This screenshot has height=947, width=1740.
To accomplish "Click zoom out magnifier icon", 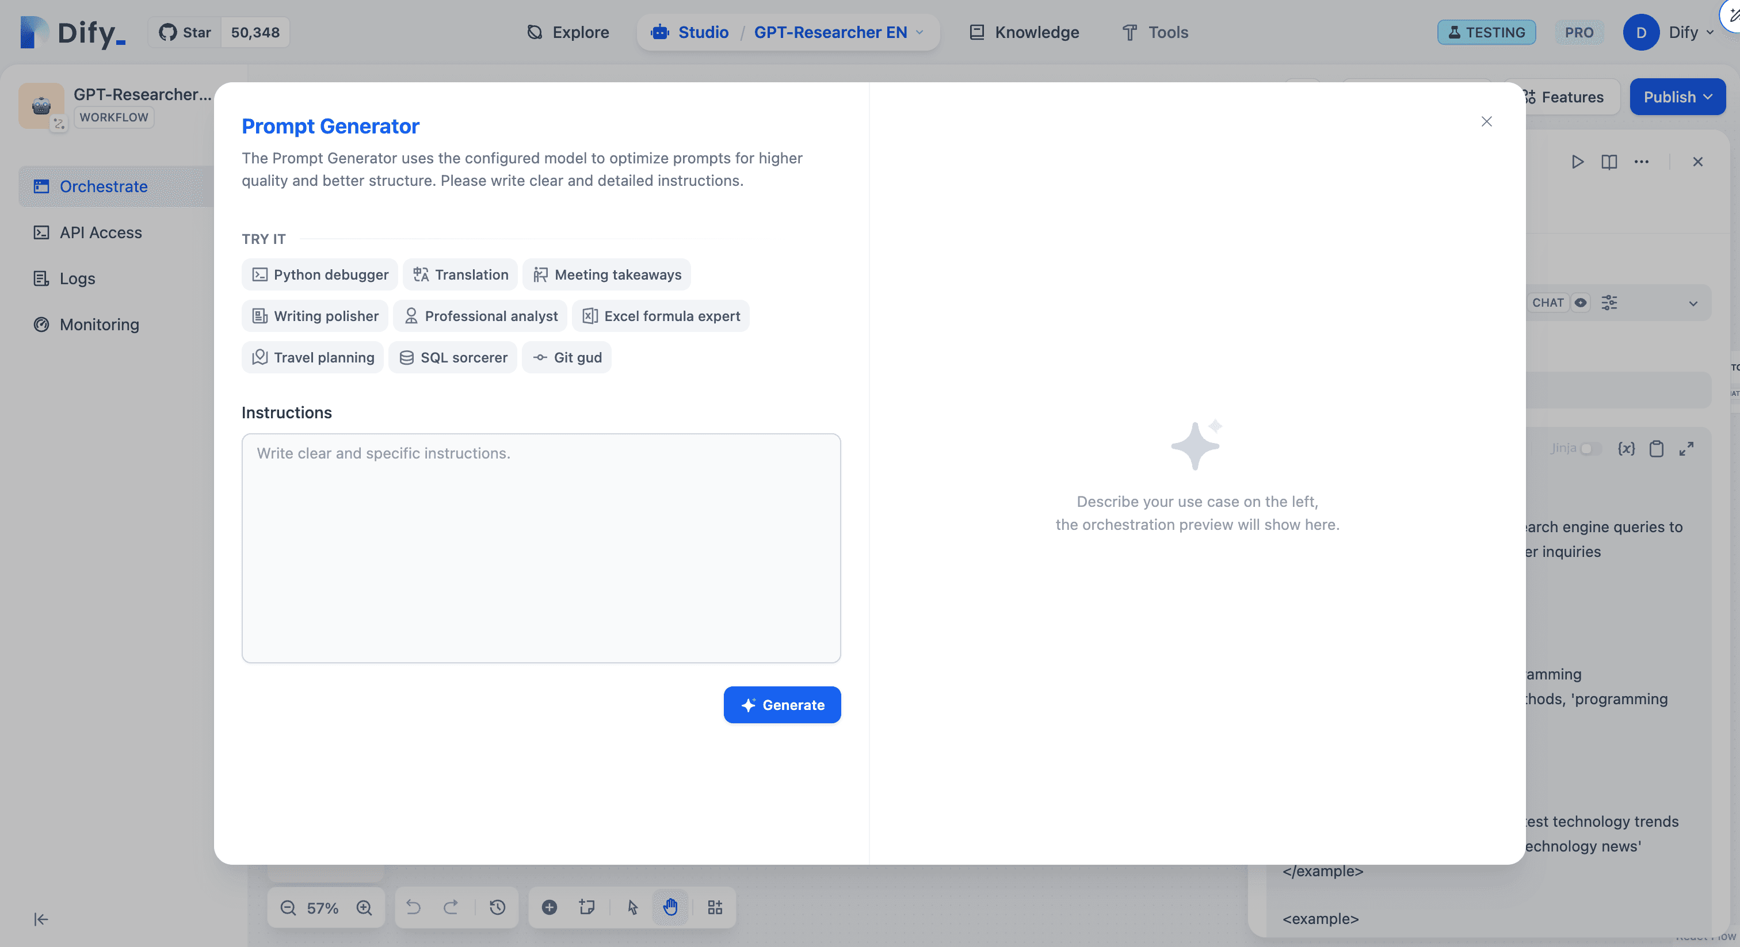I will click(288, 908).
